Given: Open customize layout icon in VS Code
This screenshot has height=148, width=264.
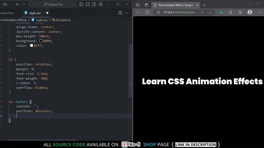Looking at the screenshot, I should 101,5.
